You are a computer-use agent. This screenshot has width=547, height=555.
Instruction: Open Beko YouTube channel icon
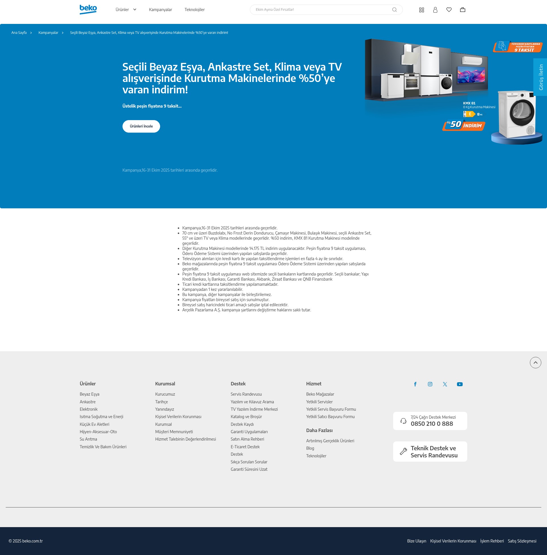460,384
